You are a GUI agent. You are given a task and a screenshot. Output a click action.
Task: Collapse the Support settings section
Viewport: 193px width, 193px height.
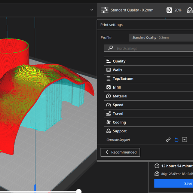(148, 131)
